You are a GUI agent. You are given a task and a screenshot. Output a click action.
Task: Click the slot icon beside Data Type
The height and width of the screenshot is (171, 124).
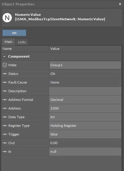(5, 117)
